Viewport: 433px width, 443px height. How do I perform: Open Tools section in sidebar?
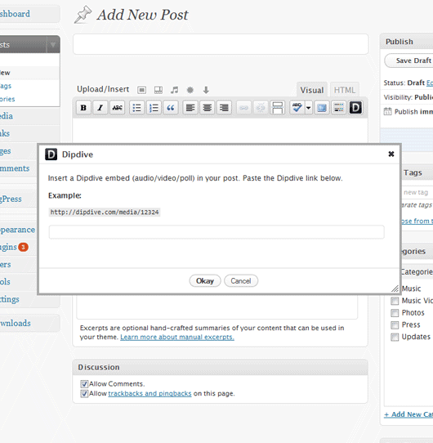point(5,282)
